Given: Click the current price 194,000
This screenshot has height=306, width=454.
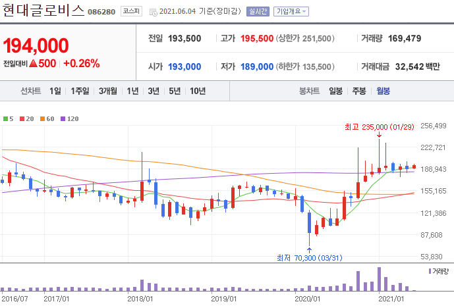Looking at the screenshot, I should coord(36,45).
